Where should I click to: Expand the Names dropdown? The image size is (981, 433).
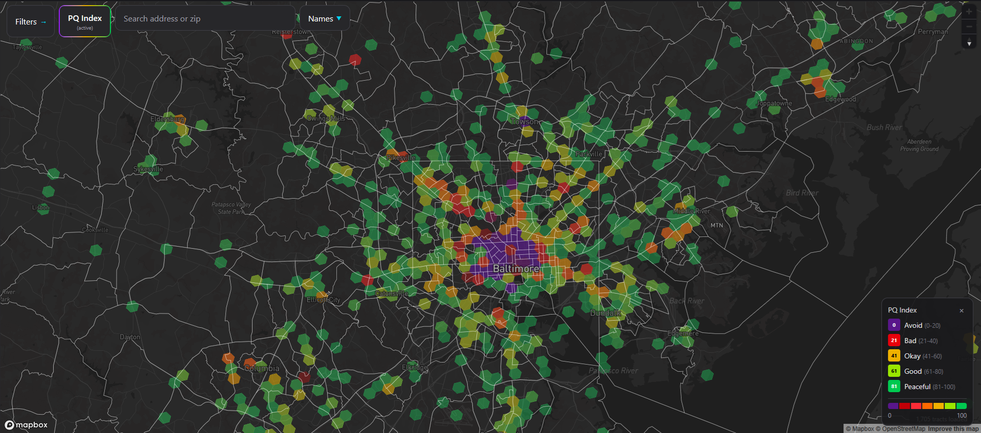point(325,19)
